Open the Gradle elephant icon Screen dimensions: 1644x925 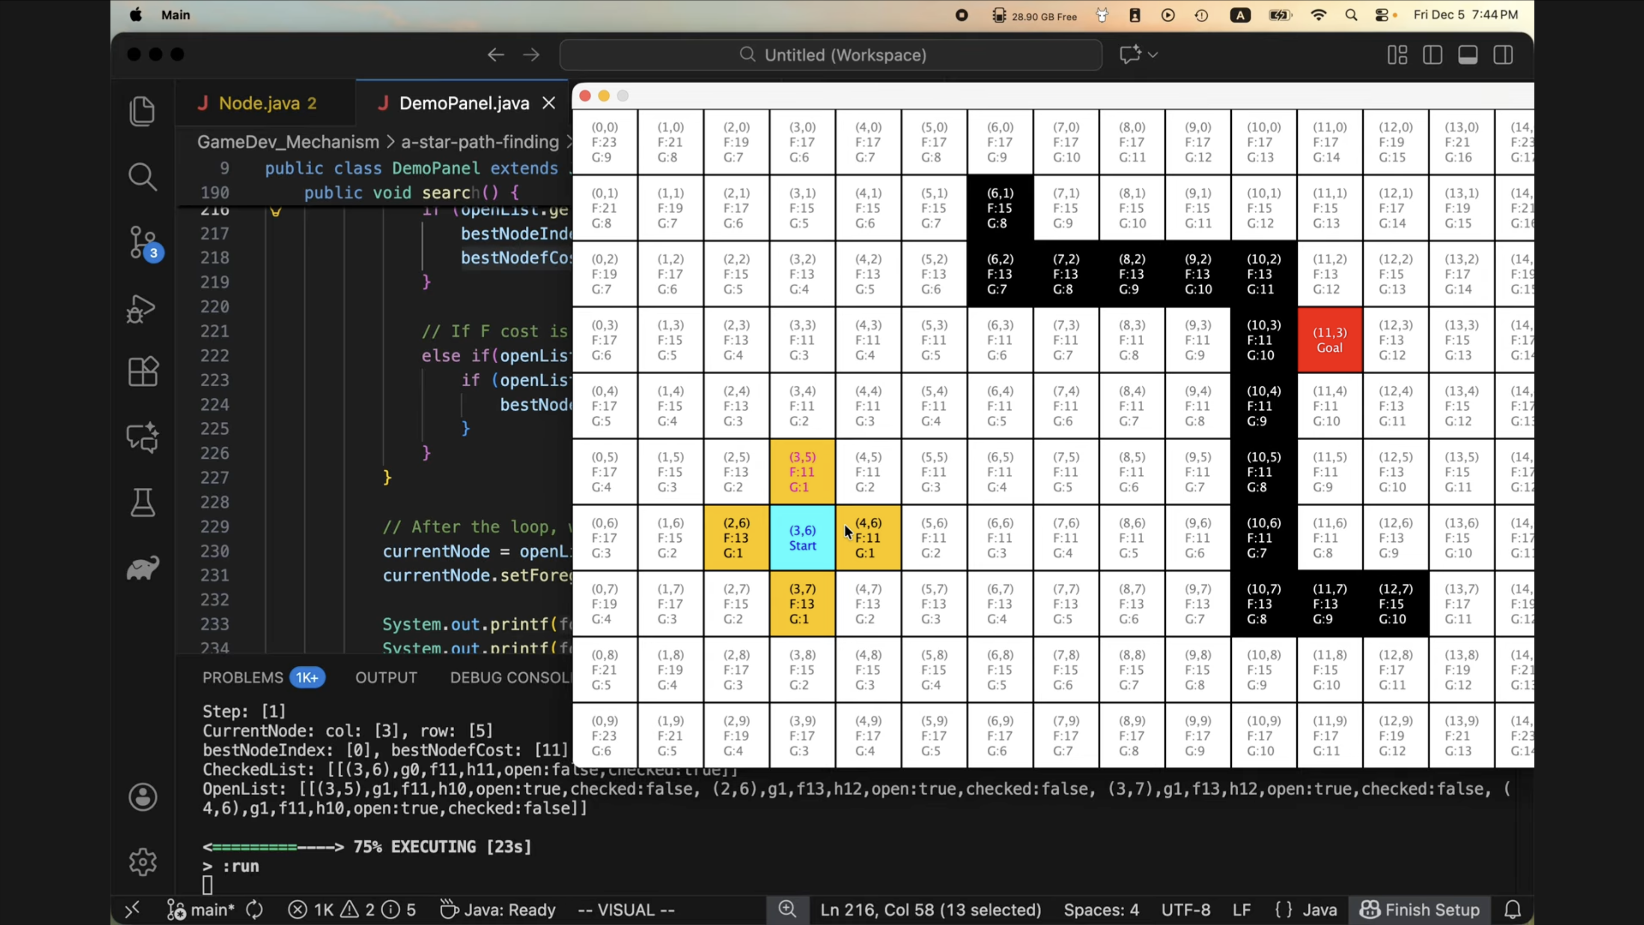tap(142, 568)
